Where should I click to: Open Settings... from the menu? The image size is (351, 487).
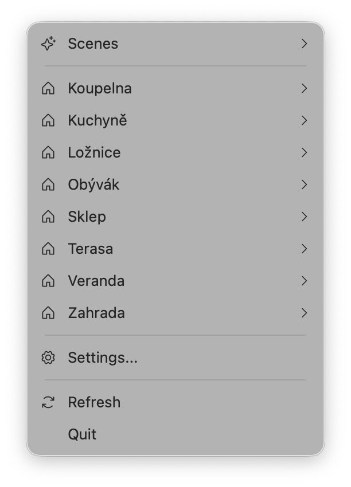[103, 358]
